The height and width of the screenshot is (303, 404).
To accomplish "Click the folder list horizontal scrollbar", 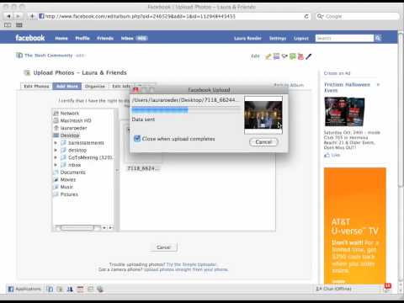I will pos(77,228).
